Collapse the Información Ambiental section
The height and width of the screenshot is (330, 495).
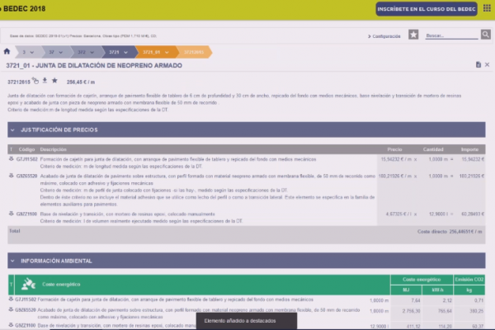tap(14, 262)
